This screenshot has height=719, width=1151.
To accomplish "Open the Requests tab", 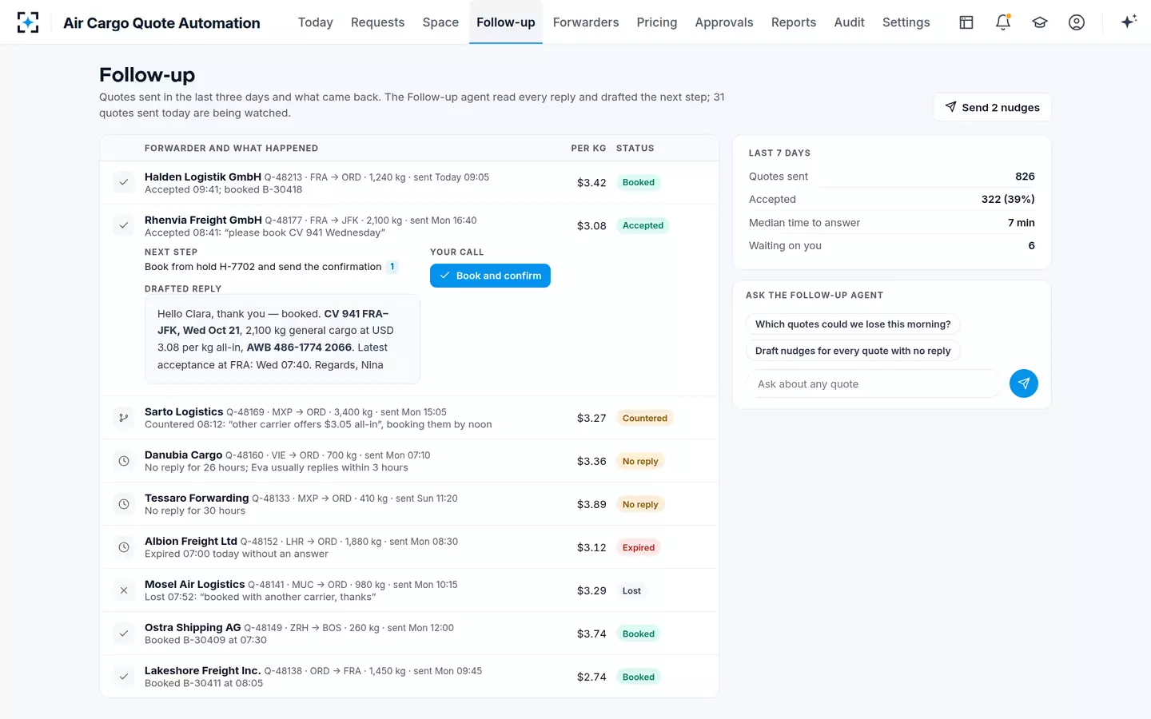I will (377, 22).
